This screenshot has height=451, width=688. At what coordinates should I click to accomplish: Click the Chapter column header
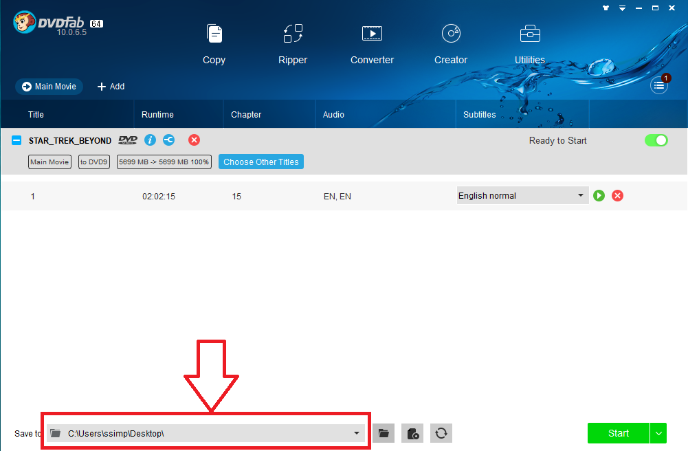coord(246,115)
